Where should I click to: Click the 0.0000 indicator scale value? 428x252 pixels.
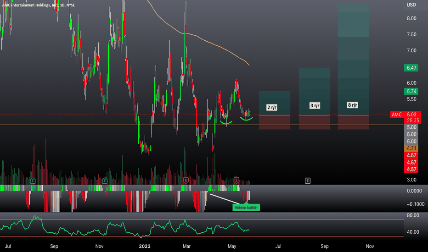(x=414, y=191)
